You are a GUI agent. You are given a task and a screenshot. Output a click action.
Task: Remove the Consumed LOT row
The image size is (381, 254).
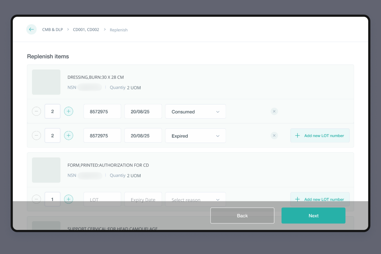coord(274,111)
